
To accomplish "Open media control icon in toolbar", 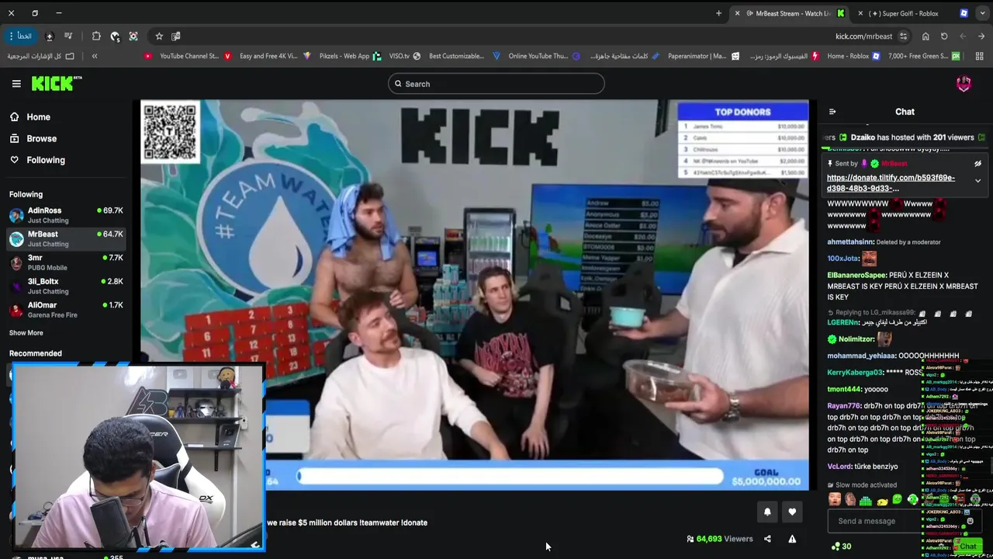I will click(x=68, y=36).
